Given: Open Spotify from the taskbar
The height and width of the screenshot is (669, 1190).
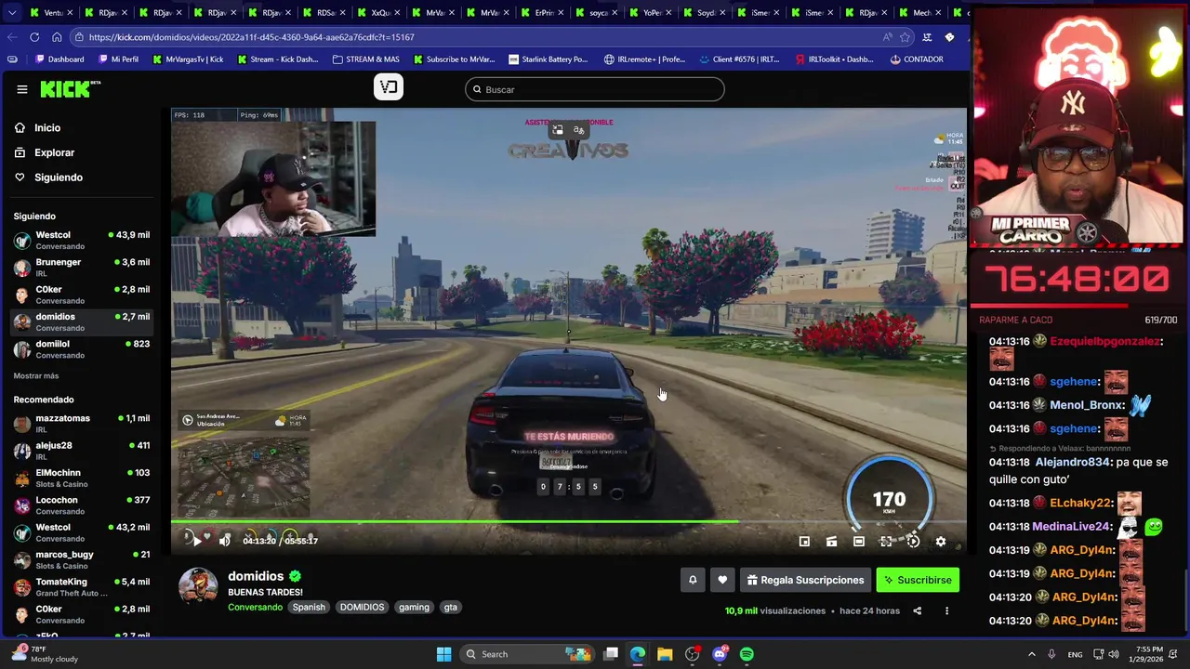Looking at the screenshot, I should pyautogui.click(x=747, y=654).
